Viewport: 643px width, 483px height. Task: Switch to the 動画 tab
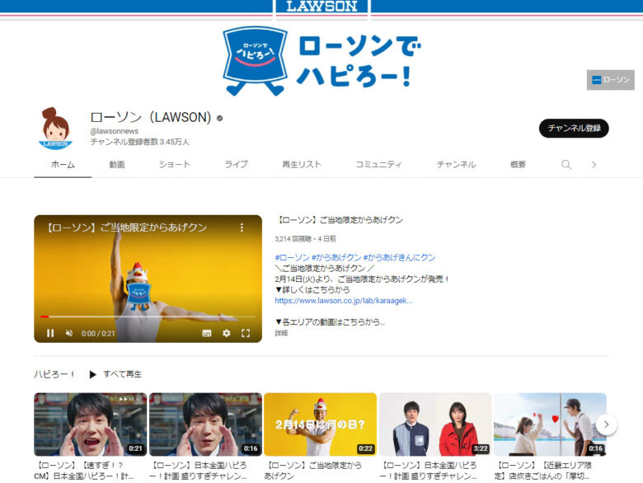[117, 165]
